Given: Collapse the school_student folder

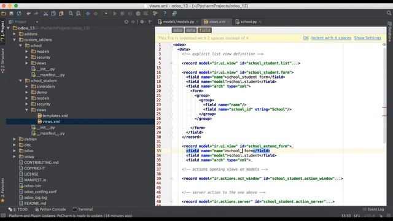Looking at the screenshot, I should [20, 80].
